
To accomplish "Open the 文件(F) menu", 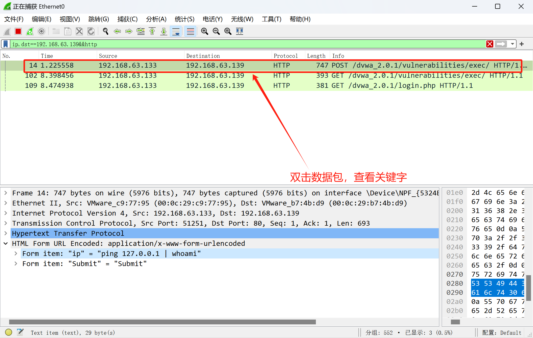I will pyautogui.click(x=14, y=19).
